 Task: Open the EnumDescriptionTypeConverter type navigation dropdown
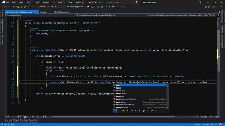111,15
